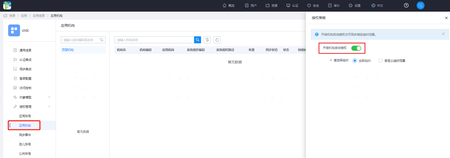450x158 pixels.
Task: Click the 应用机构 column header
Action: click(168, 50)
